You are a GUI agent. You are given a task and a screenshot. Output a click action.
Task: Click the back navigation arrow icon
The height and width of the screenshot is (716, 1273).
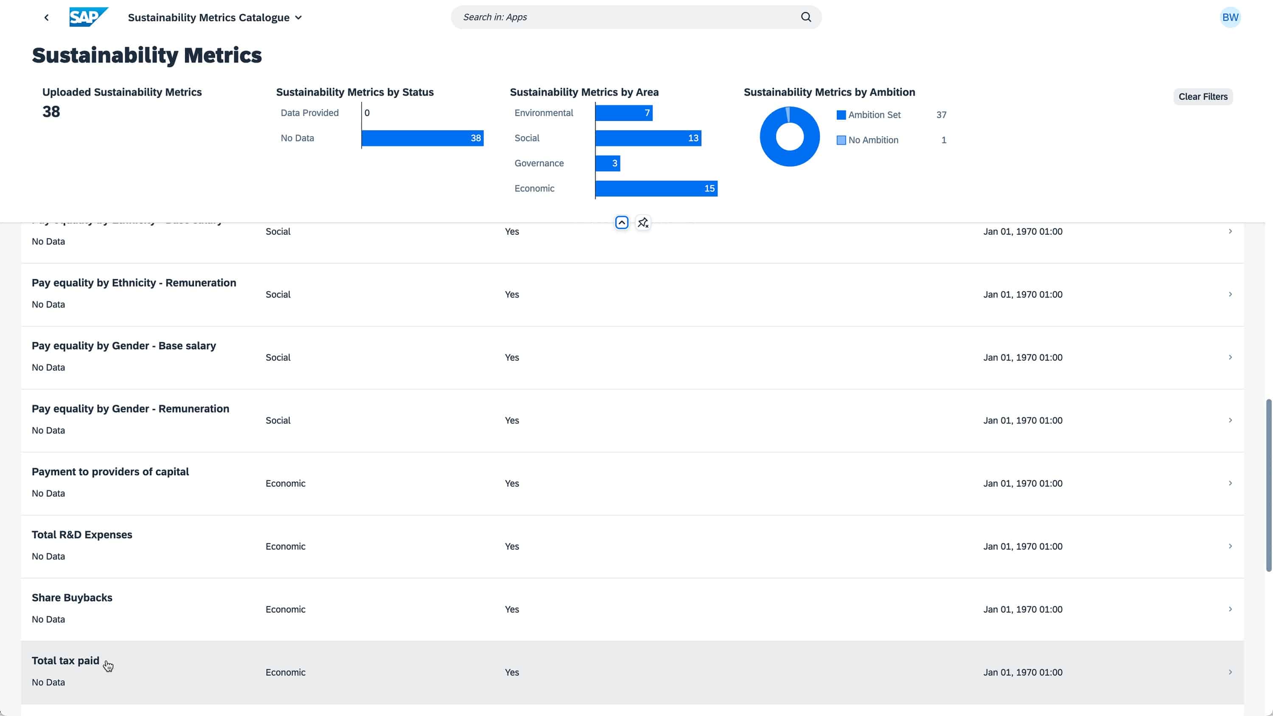point(45,17)
